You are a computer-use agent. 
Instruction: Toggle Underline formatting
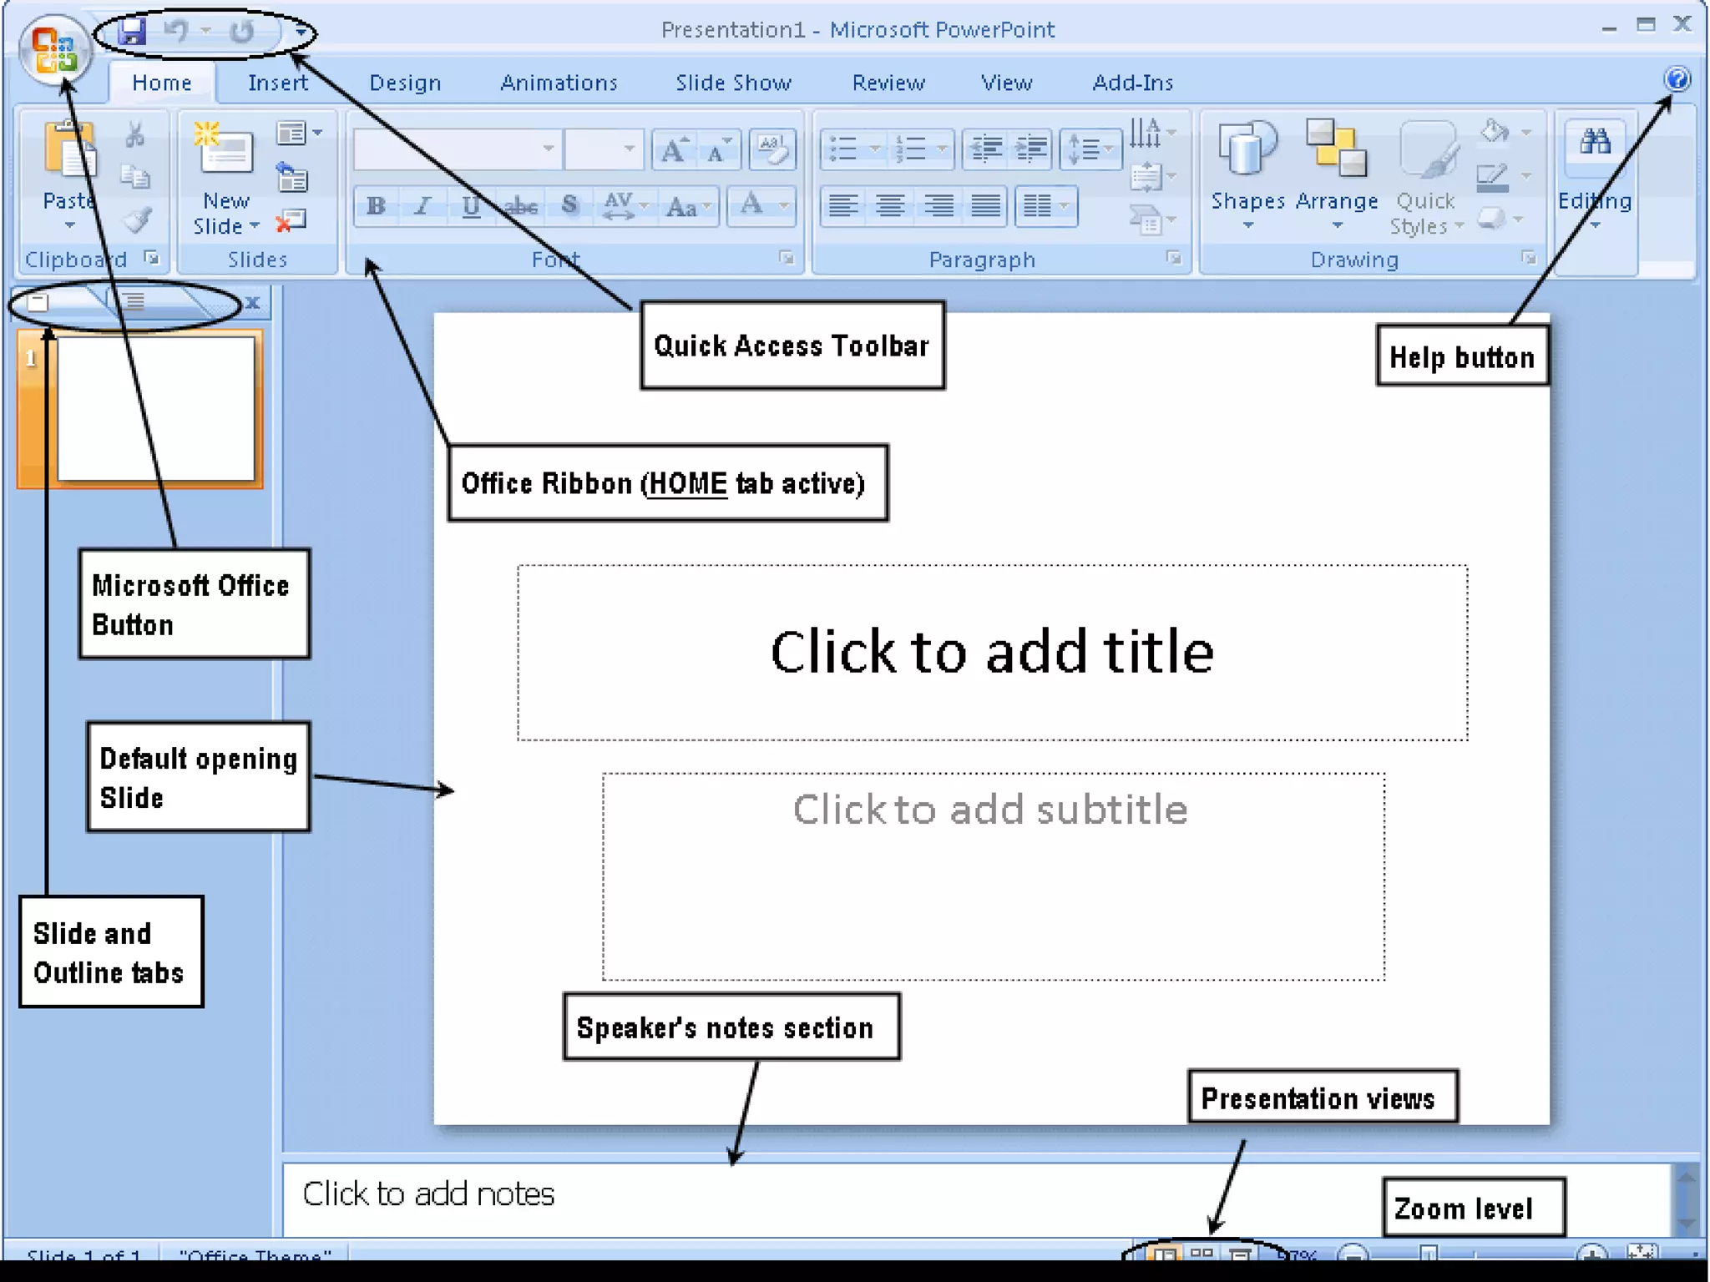(x=471, y=205)
